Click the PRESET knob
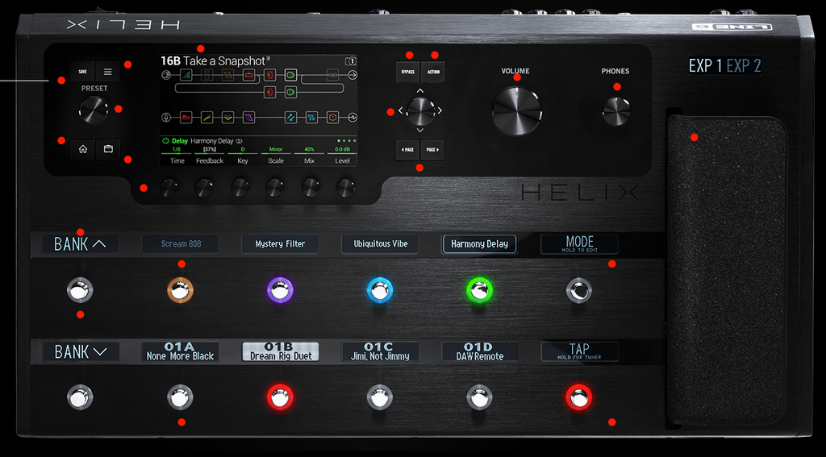The width and height of the screenshot is (826, 457). (x=94, y=110)
